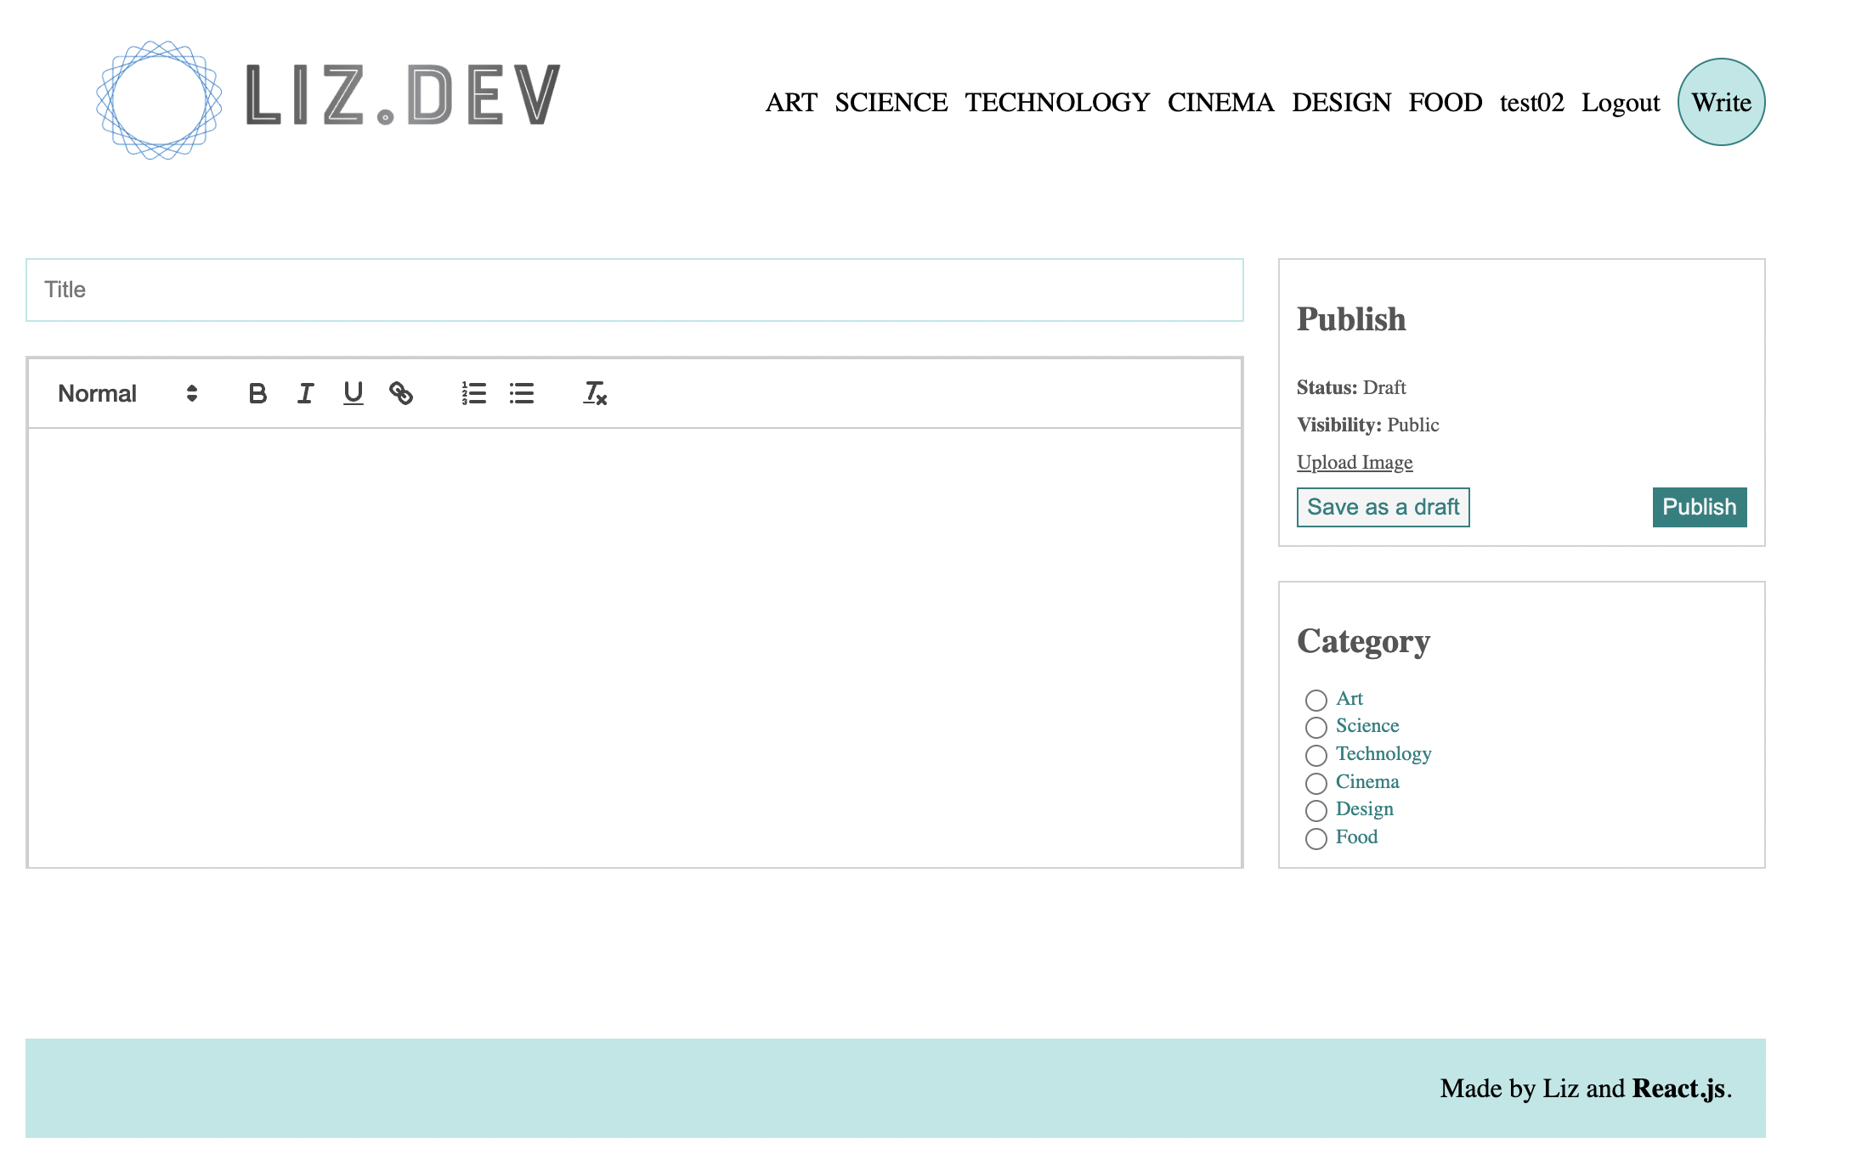Open the Normal text style dropdown
1856x1160 pixels.
coord(98,393)
